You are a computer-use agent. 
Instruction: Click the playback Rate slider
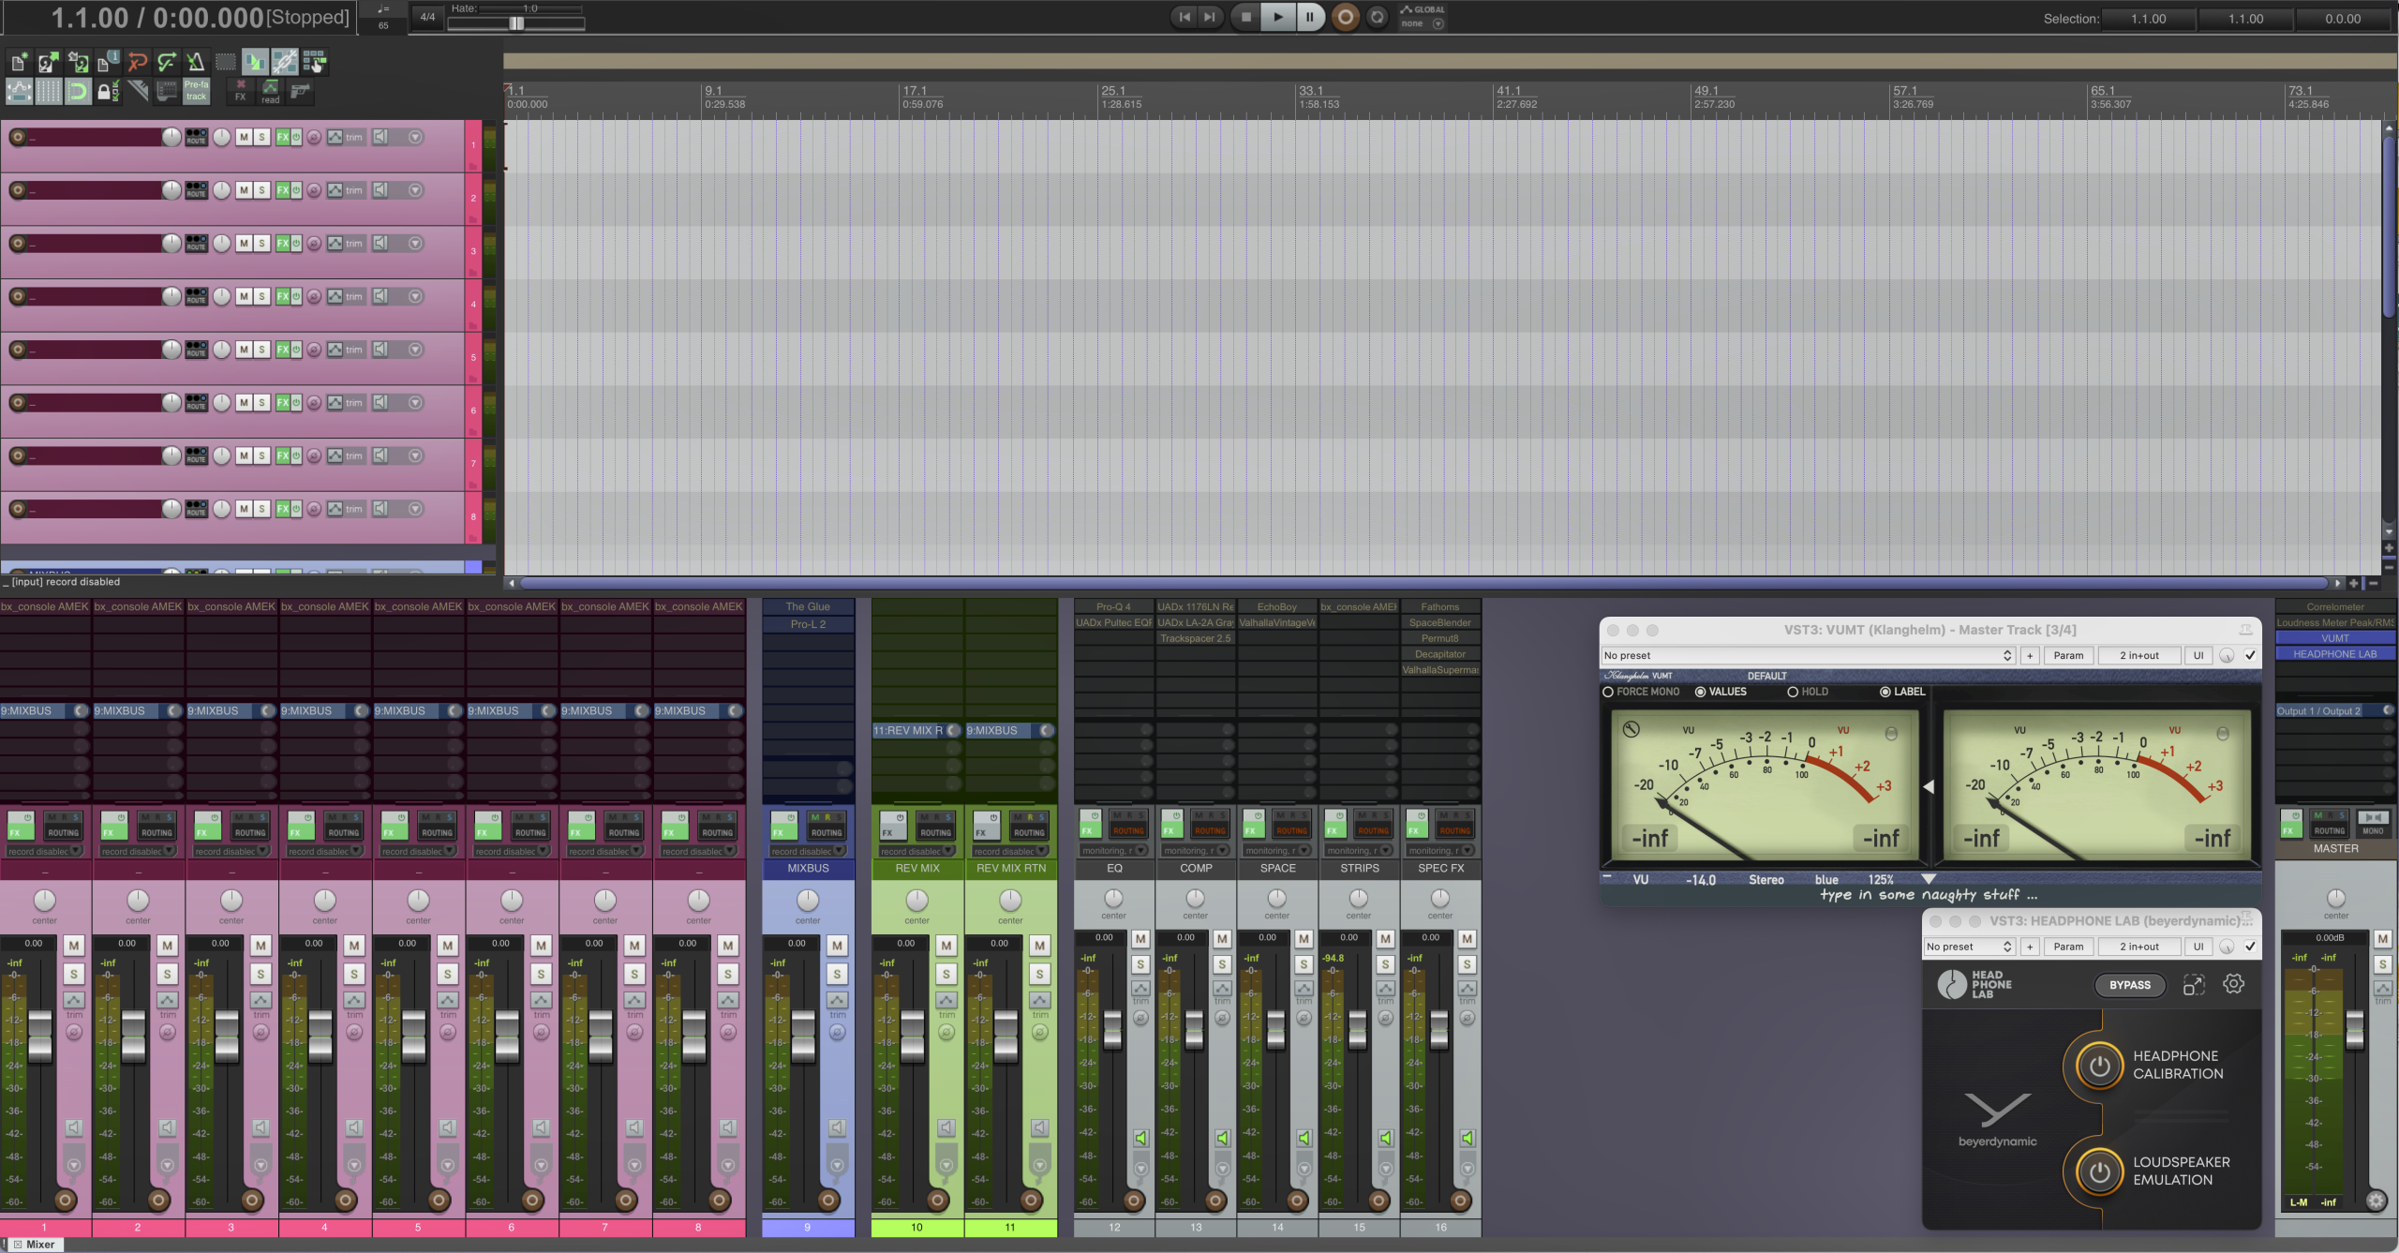pyautogui.click(x=516, y=23)
